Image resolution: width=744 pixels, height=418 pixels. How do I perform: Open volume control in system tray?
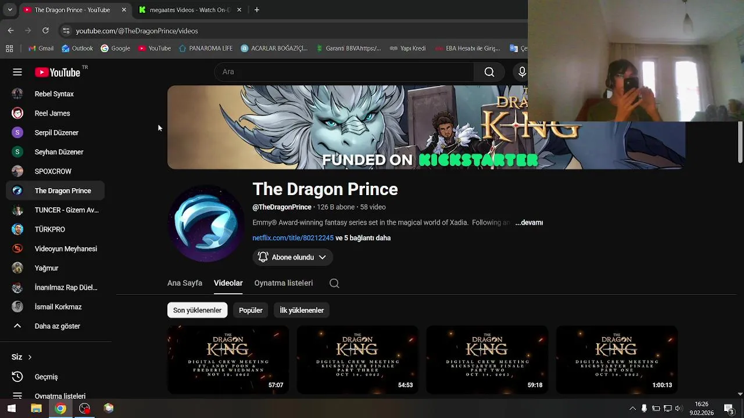pyautogui.click(x=678, y=409)
